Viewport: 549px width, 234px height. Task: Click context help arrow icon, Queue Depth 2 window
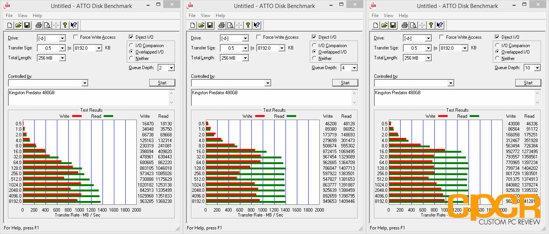coord(74,25)
